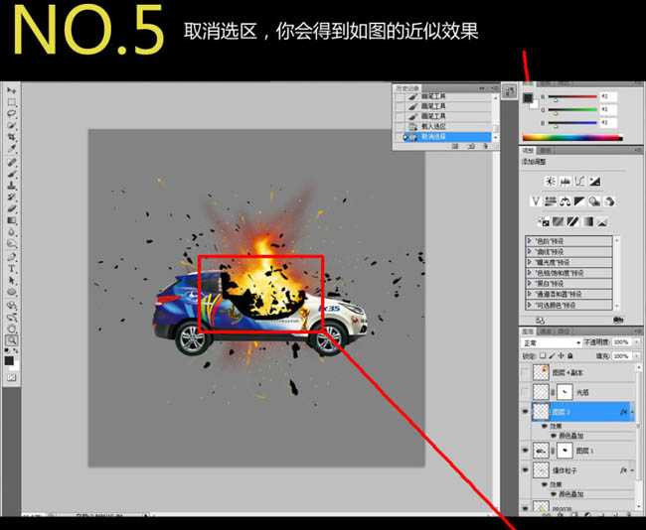
Task: Select the Spot Healing Brush tool
Action: [x=11, y=162]
